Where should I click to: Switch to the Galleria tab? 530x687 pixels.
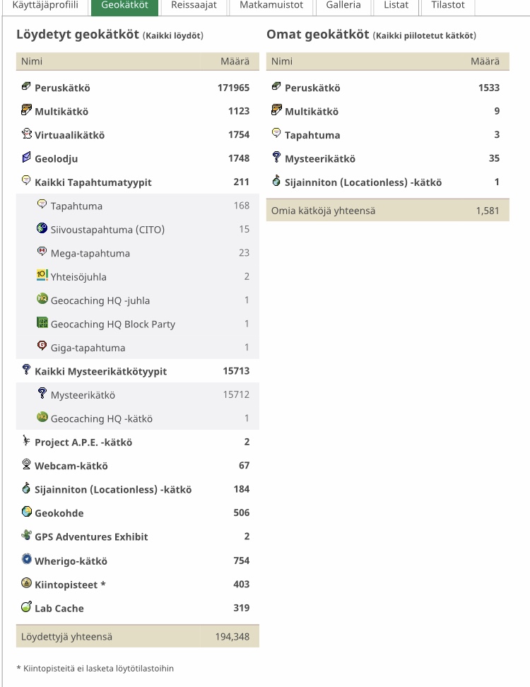(x=343, y=5)
